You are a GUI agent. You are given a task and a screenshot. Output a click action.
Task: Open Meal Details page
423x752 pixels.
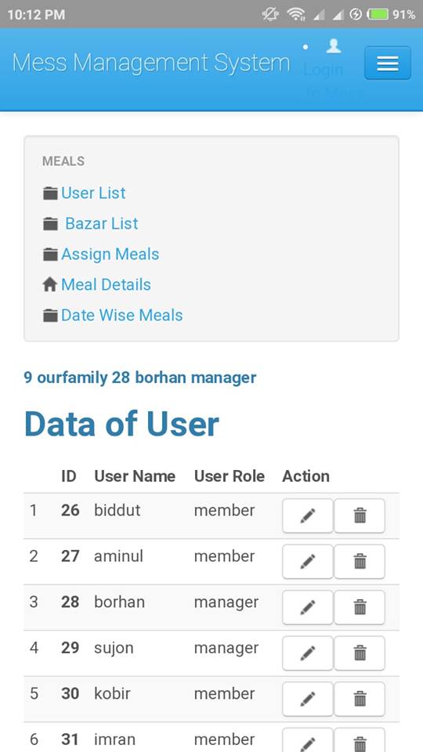tap(106, 284)
